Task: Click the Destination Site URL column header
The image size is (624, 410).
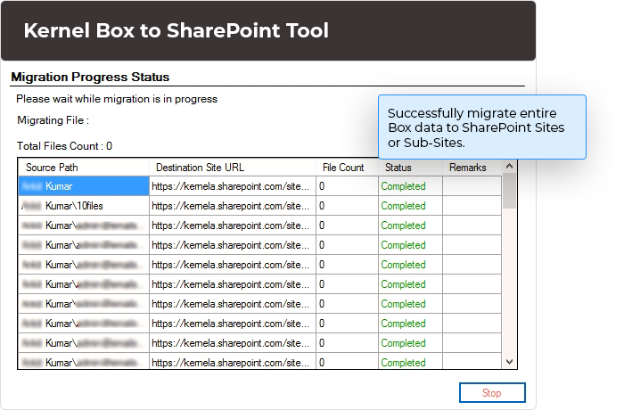Action: pyautogui.click(x=233, y=168)
